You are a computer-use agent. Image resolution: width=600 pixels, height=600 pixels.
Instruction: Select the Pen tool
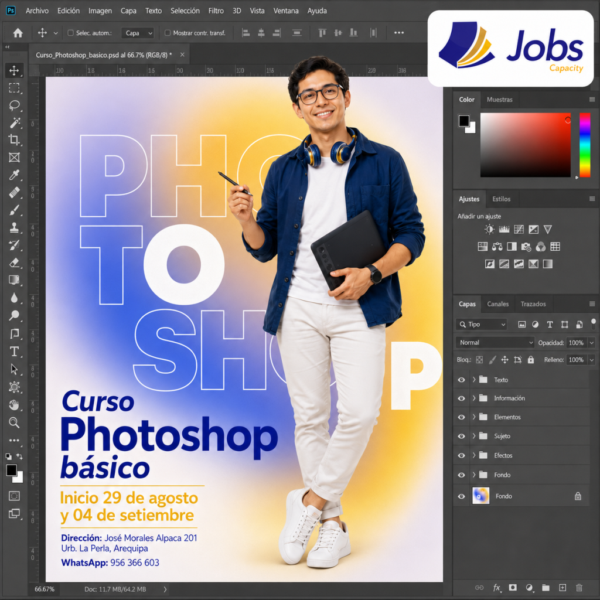click(14, 333)
